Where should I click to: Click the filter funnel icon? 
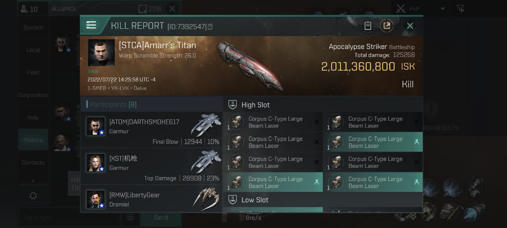pyautogui.click(x=460, y=9)
